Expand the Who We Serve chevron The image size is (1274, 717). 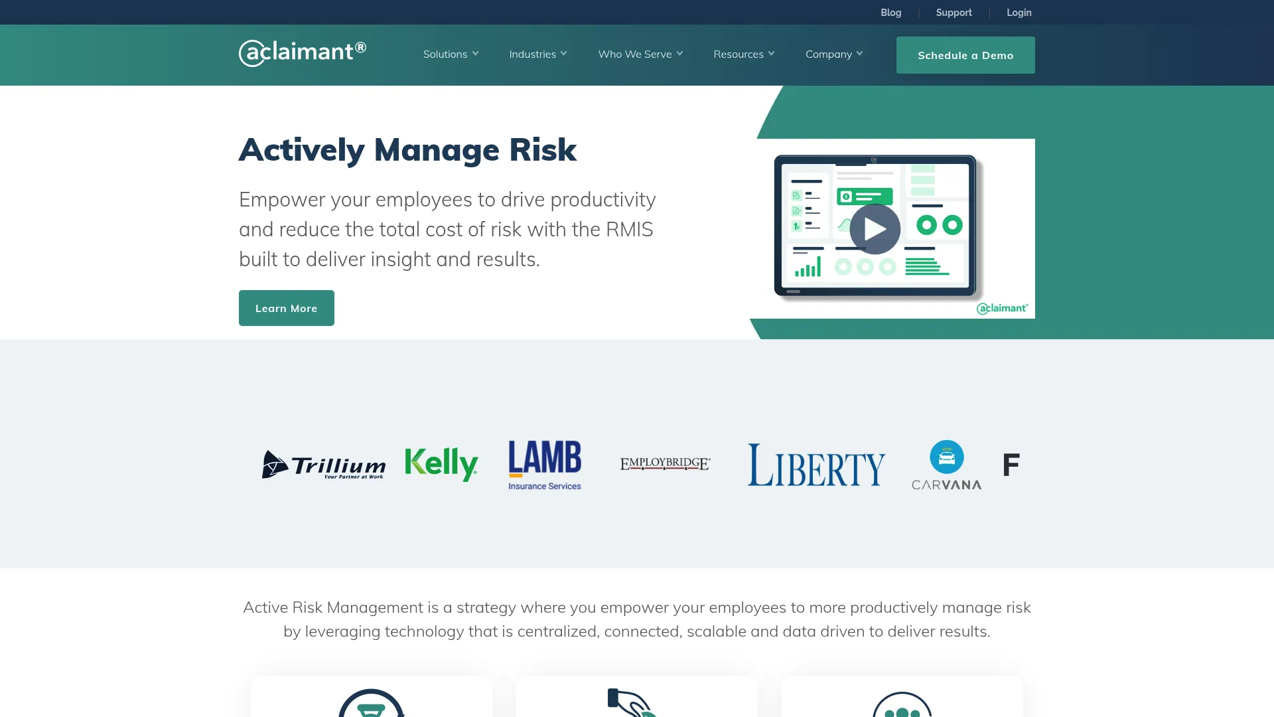pos(679,54)
